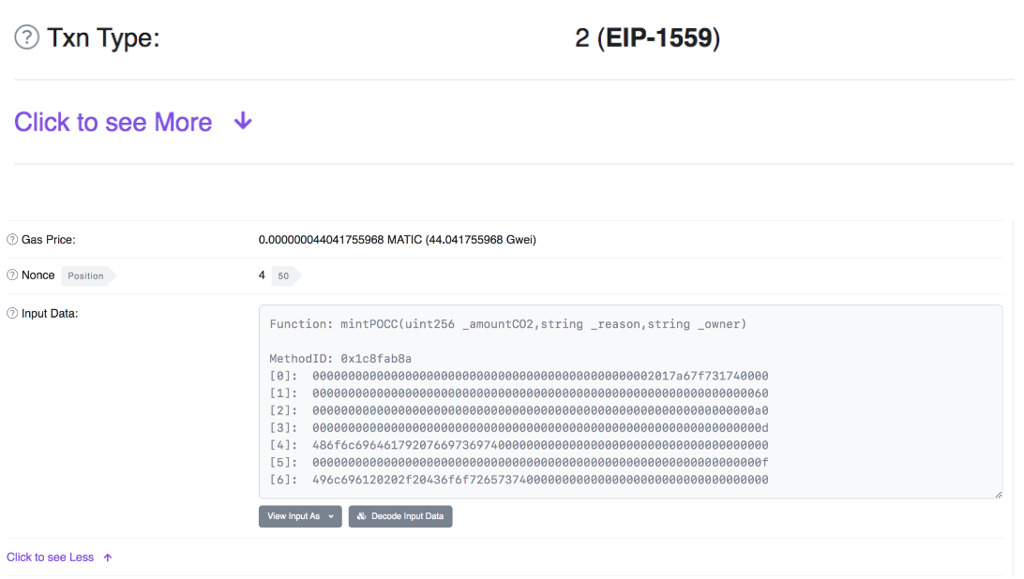Viewport: 1024px width, 579px height.
Task: Click the Gas Price value in MATIC
Action: [x=397, y=240]
